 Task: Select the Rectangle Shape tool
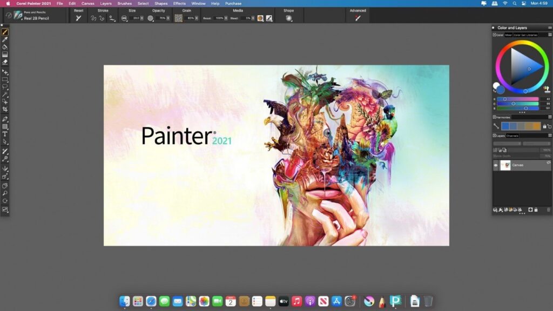[x=5, y=126]
